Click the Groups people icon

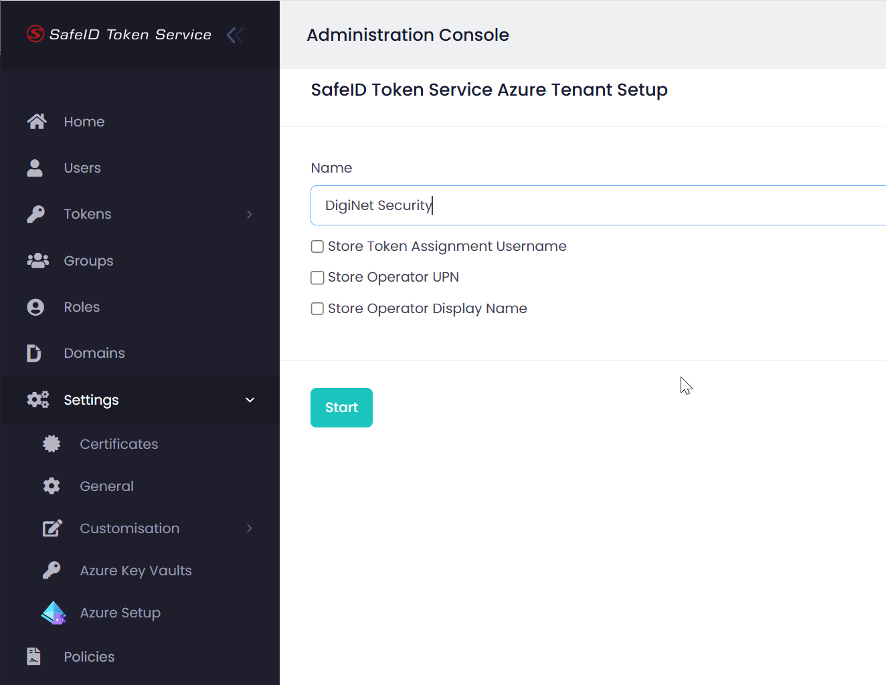tap(37, 261)
